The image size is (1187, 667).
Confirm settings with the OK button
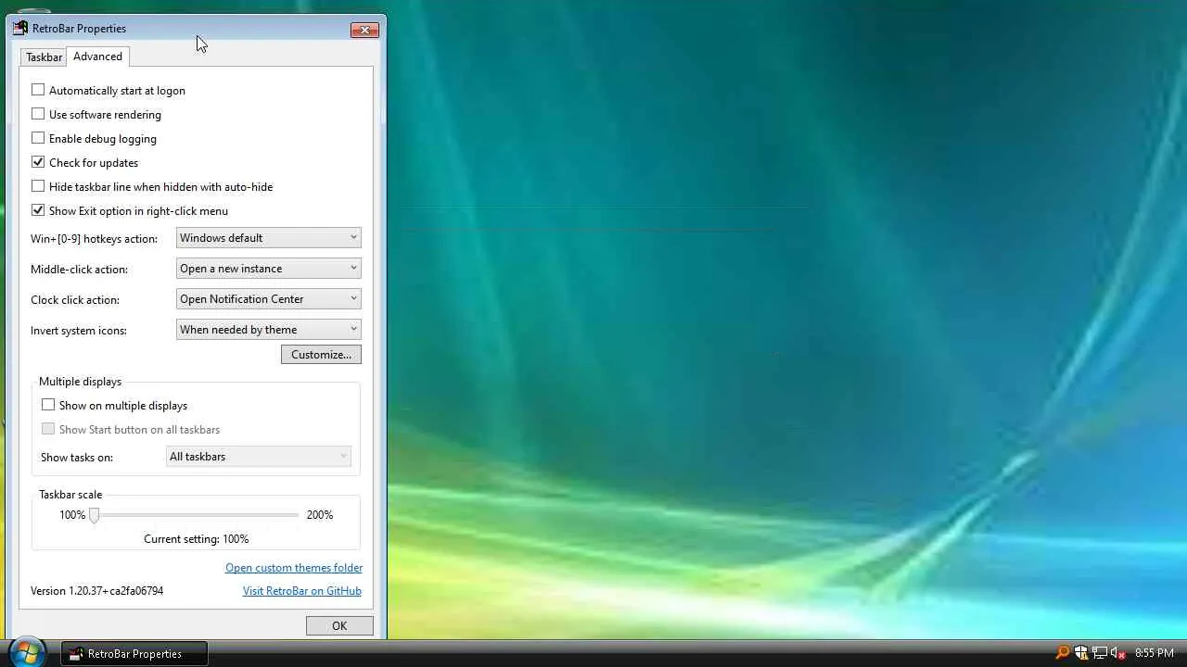(x=339, y=626)
